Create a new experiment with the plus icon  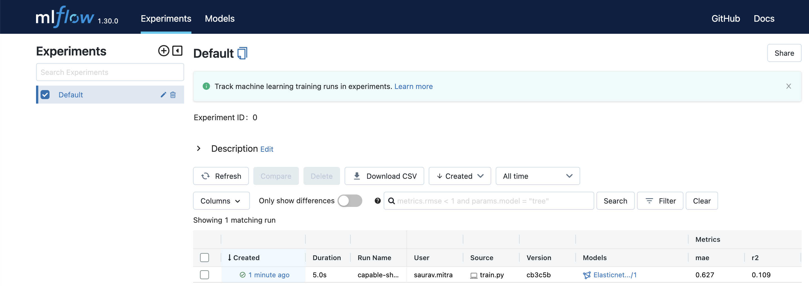tap(163, 51)
